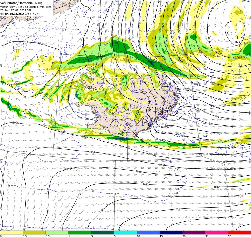This screenshot has height=238, width=251.
Task: Click the '0.5' legend value
Action: tap(47, 236)
